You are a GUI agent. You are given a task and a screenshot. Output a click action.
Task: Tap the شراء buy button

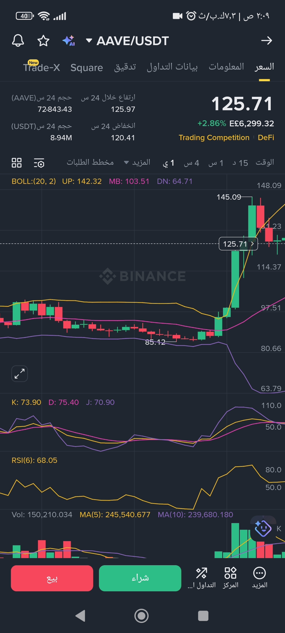[x=140, y=578]
